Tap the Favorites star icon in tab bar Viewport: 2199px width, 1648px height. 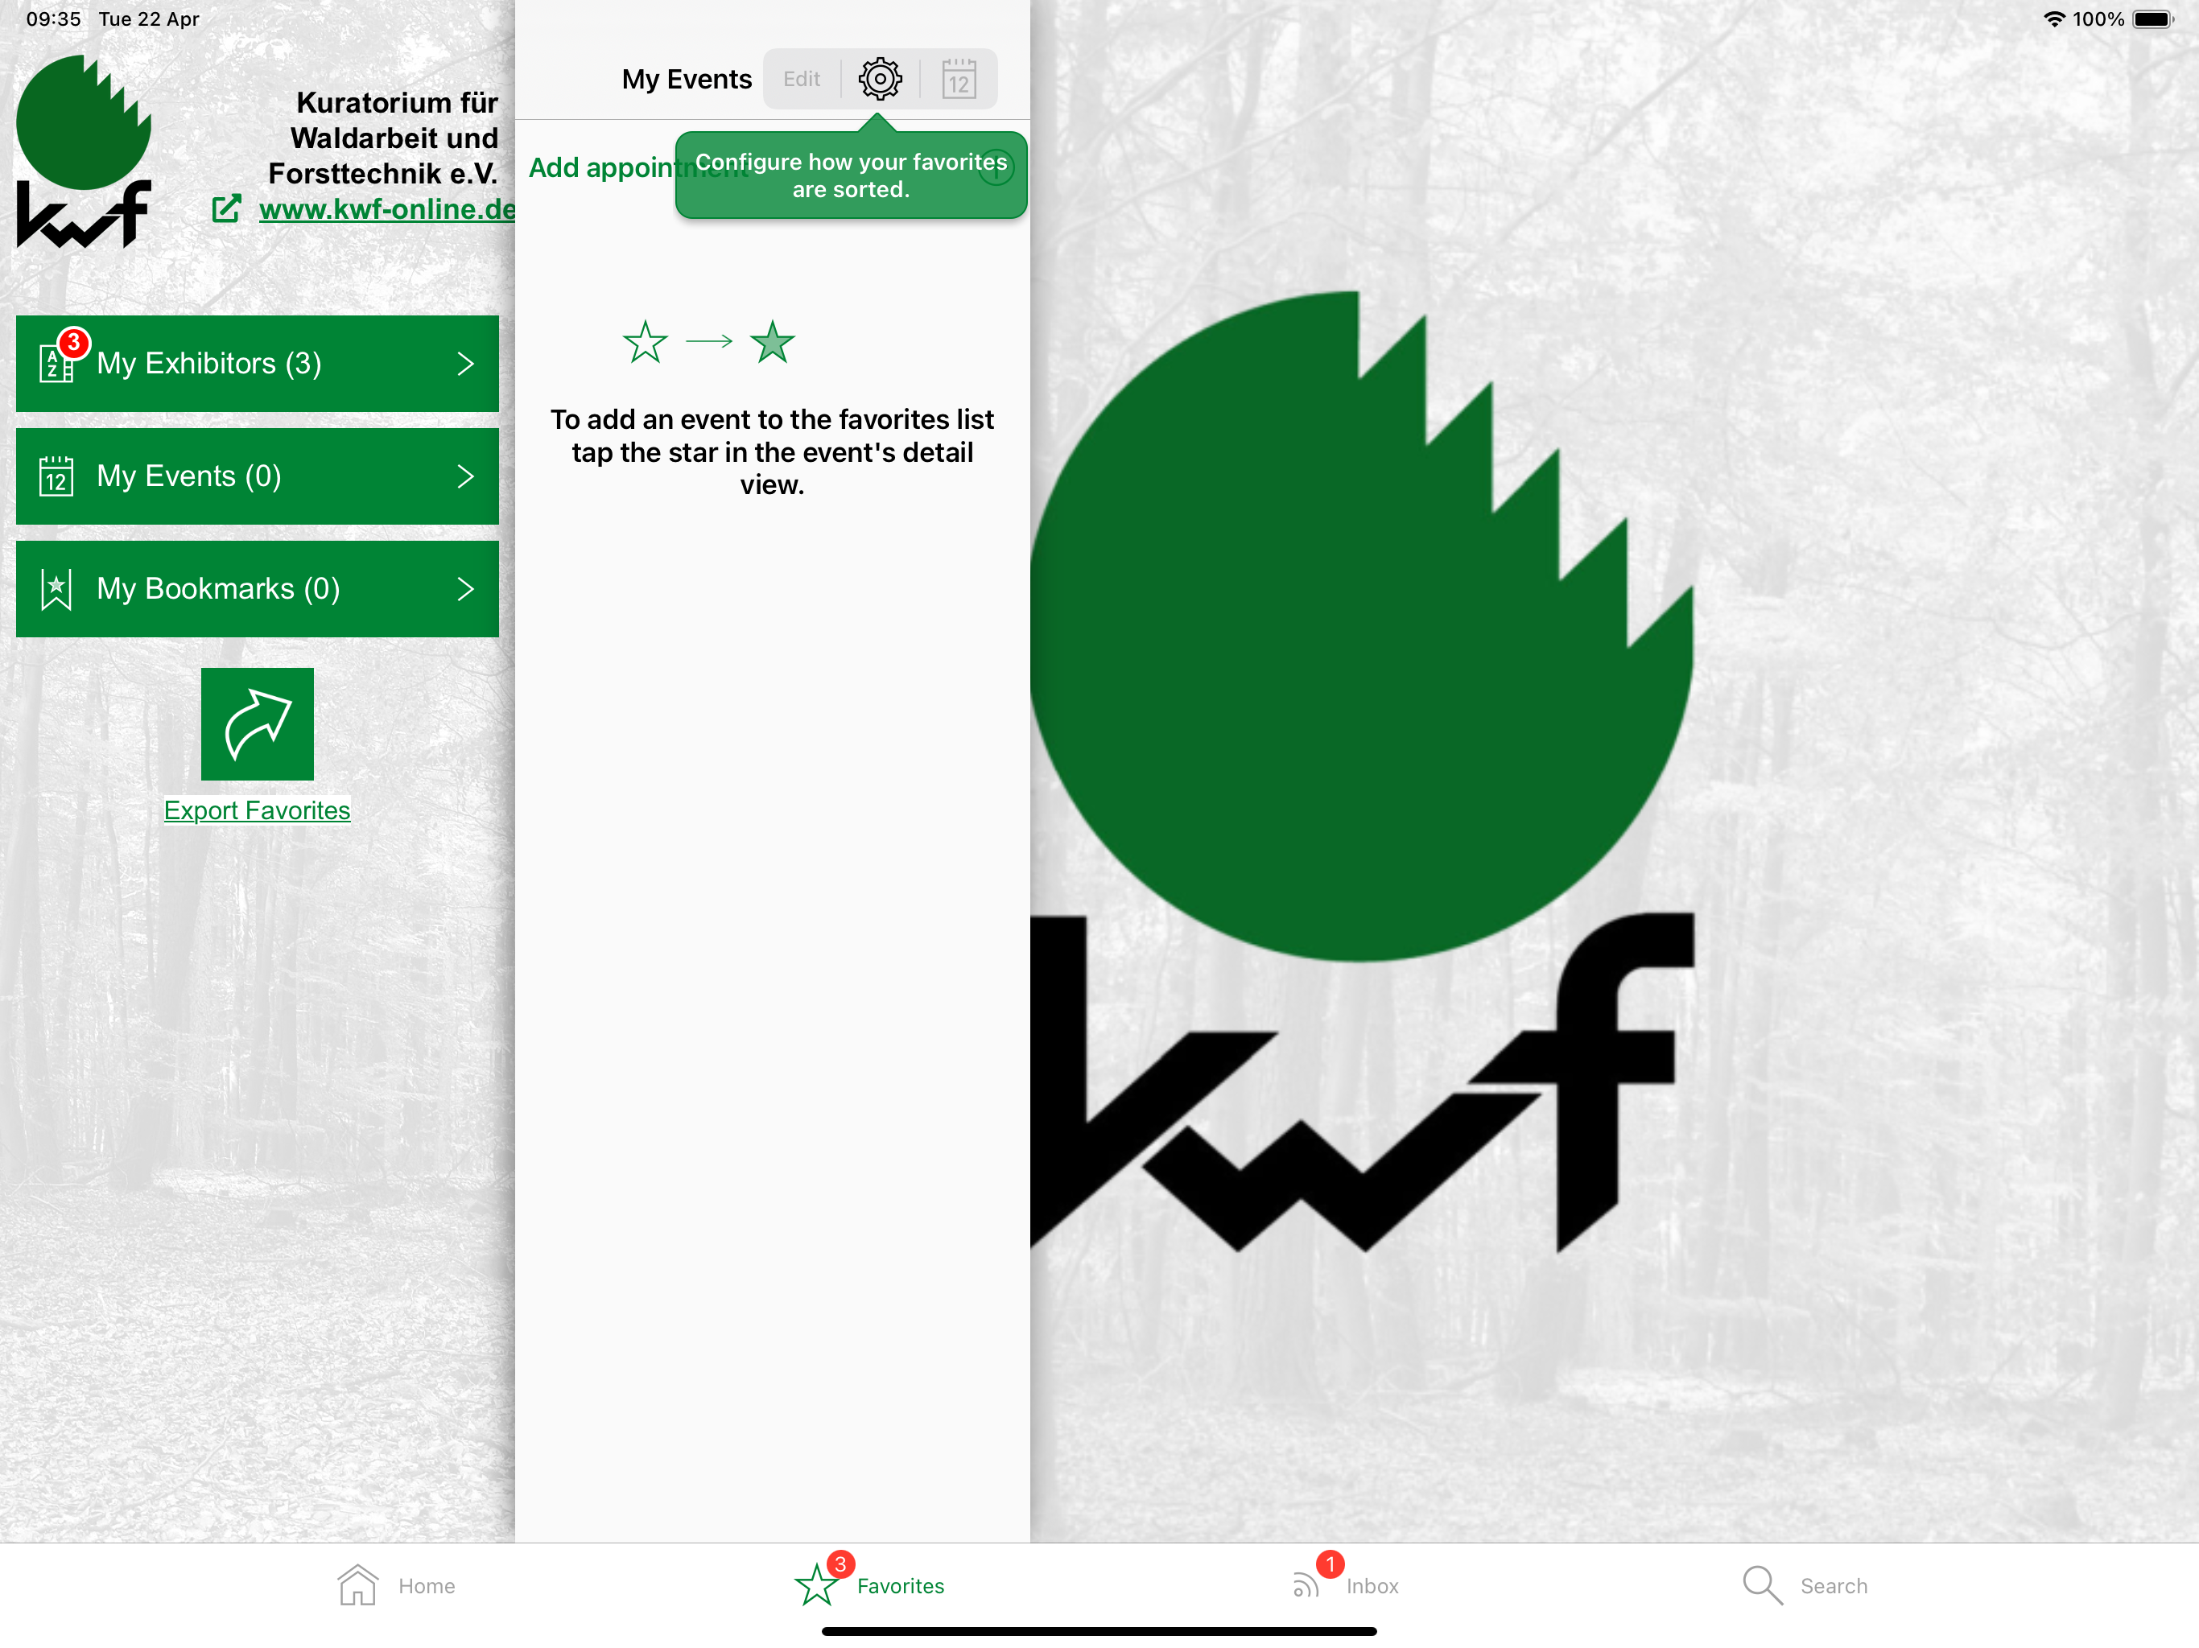tap(816, 1584)
